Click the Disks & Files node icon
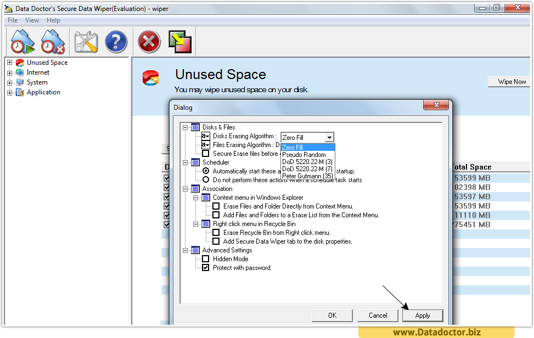 pos(195,127)
